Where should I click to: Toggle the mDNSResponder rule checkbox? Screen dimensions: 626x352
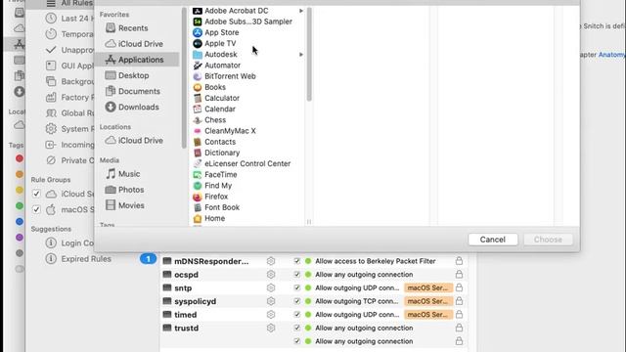296,261
